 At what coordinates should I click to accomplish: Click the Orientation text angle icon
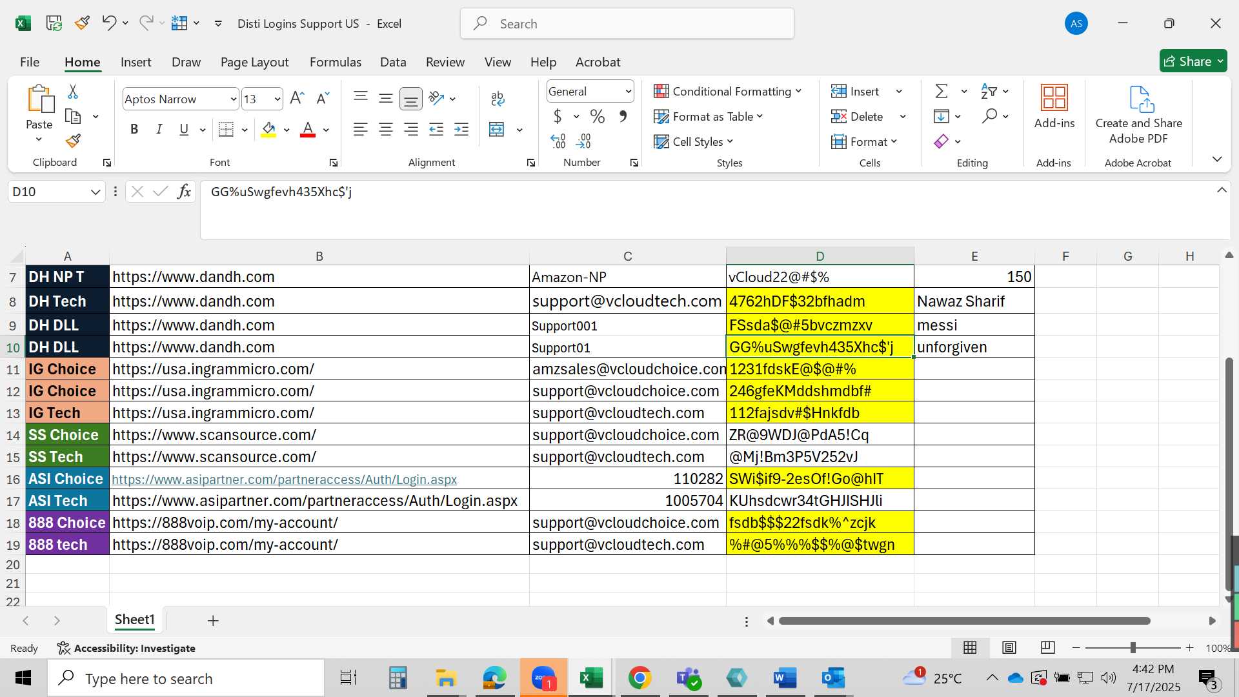coord(437,98)
